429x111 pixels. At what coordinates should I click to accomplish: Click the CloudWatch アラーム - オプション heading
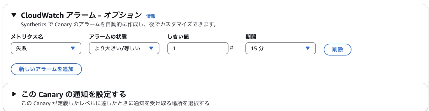[81, 15]
